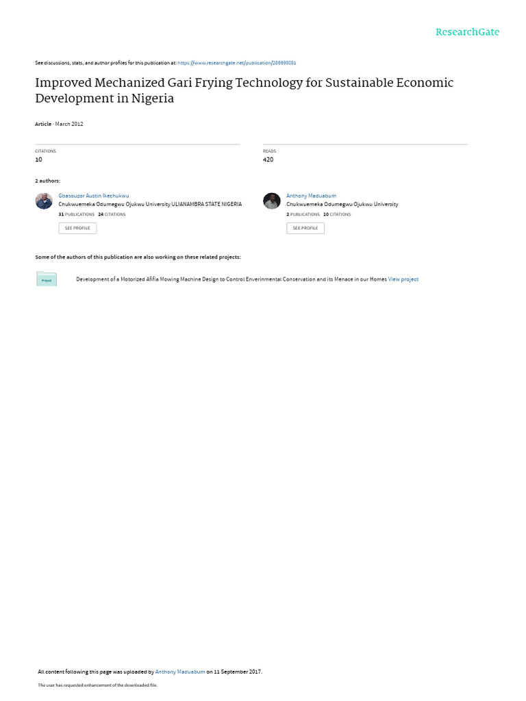Click 2 publications stat for Maduabum
526x701 pixels.
[x=303, y=214]
